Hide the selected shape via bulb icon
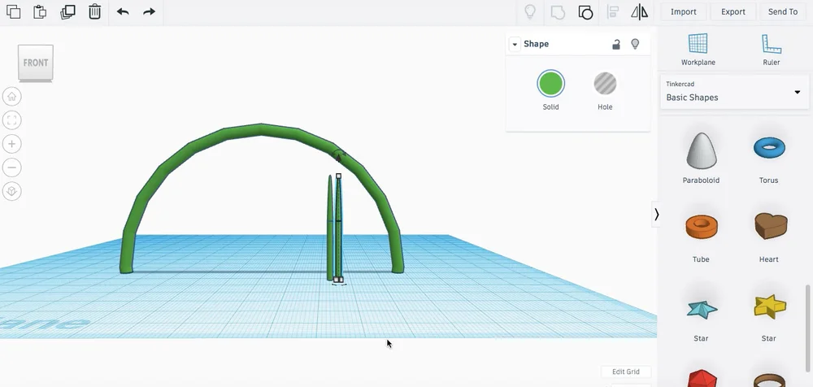 [x=635, y=44]
